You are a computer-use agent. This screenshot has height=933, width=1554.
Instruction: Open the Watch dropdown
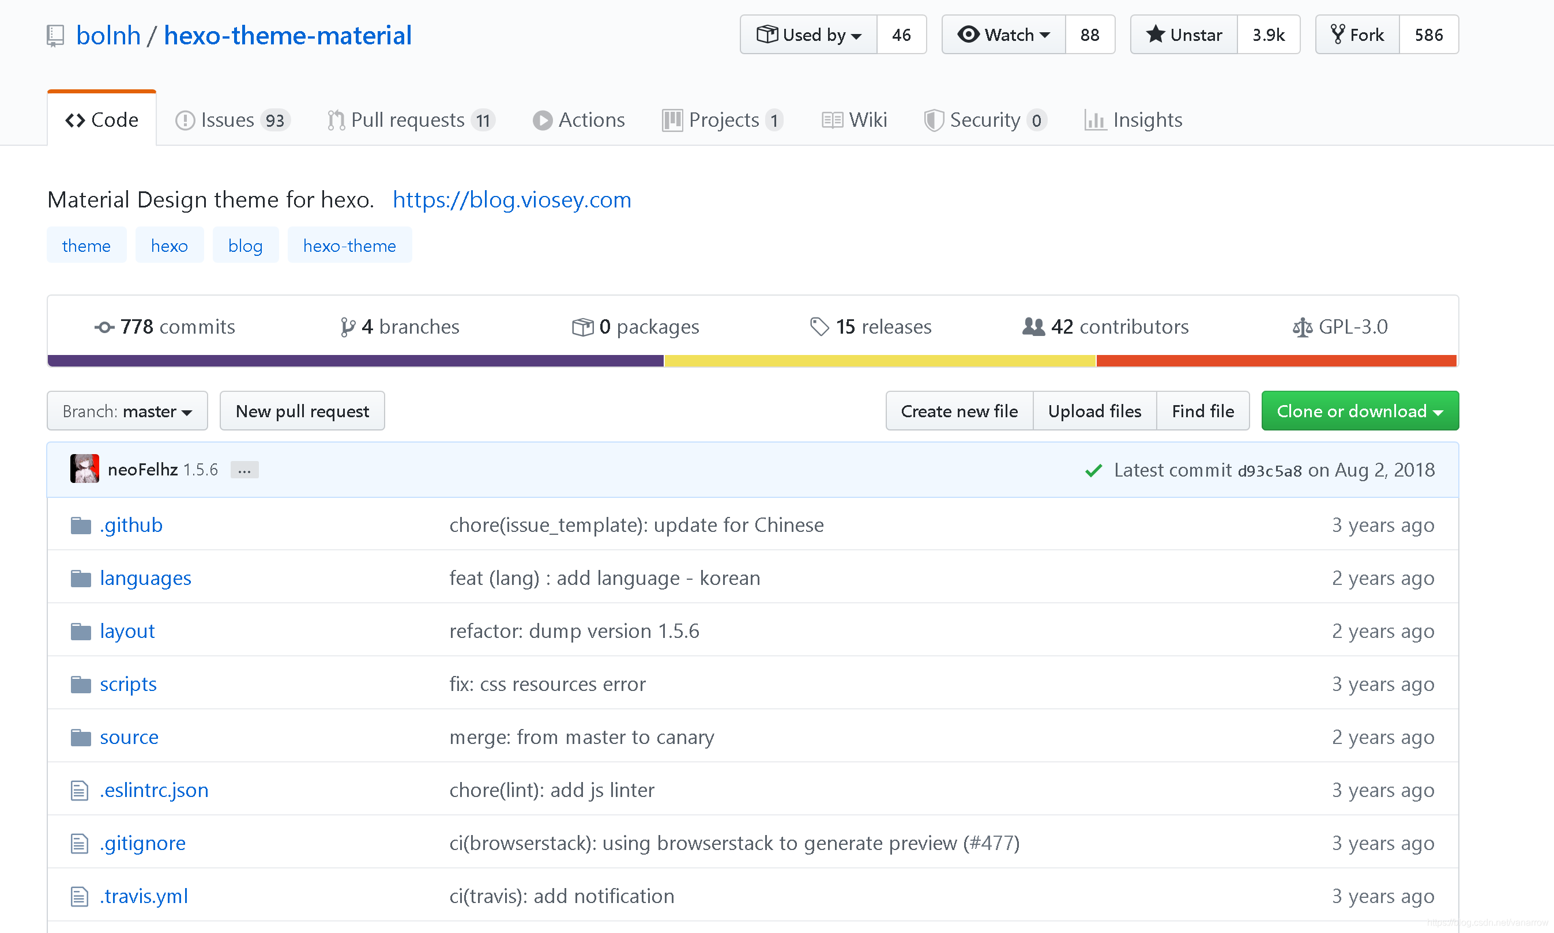[x=1004, y=35]
